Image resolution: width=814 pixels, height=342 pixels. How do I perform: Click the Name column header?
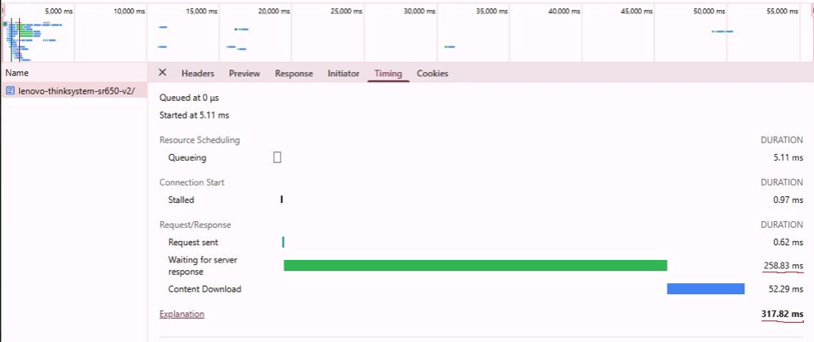click(x=17, y=73)
